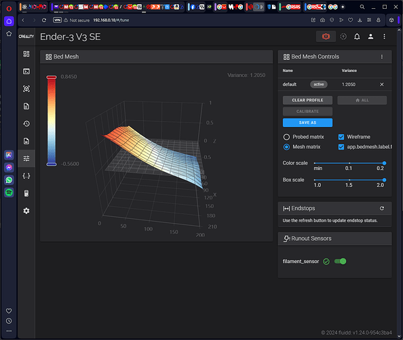Click the browser forward arrow
Image resolution: width=403 pixels, height=340 pixels.
tap(34, 20)
